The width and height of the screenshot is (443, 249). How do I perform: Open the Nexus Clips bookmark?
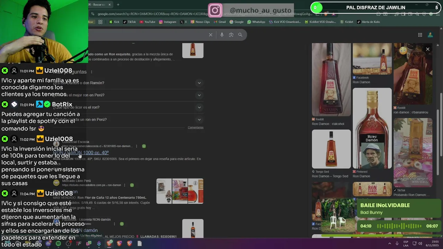point(200,22)
